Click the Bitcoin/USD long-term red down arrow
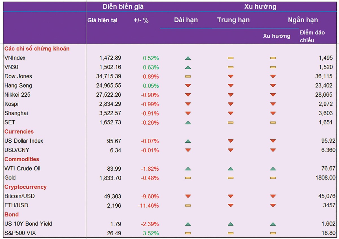 tap(188, 196)
